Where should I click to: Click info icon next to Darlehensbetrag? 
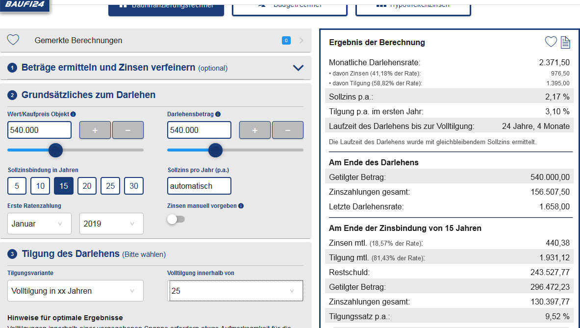coord(218,114)
